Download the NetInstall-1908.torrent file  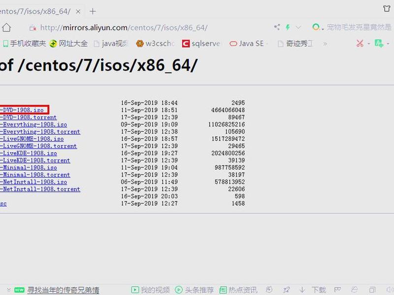tap(40, 189)
